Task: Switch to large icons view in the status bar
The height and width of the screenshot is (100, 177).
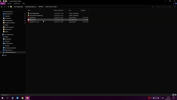Action: [x=175, y=95]
